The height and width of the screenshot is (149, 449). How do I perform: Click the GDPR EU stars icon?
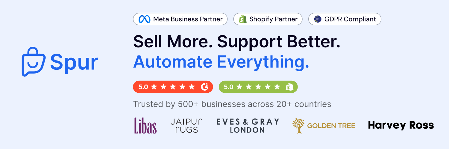coord(318,19)
